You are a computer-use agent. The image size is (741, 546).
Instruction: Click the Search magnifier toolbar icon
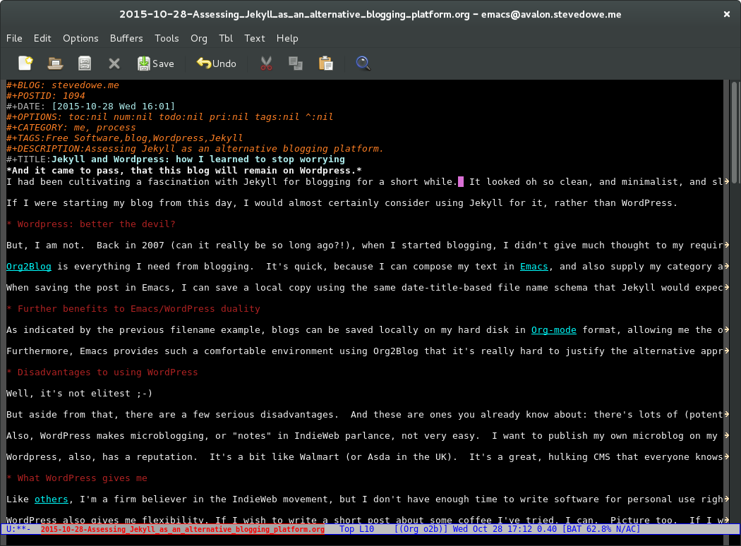pyautogui.click(x=363, y=63)
